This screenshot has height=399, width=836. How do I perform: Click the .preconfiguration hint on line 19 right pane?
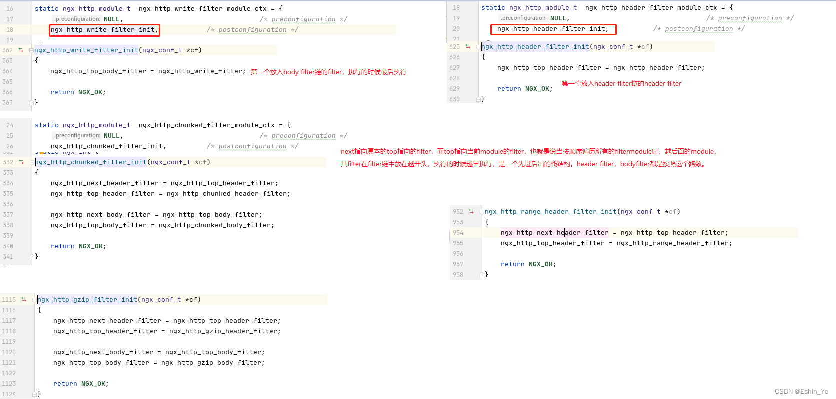523,18
